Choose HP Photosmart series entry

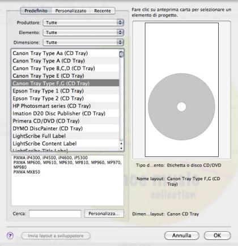pyautogui.click(x=65, y=106)
